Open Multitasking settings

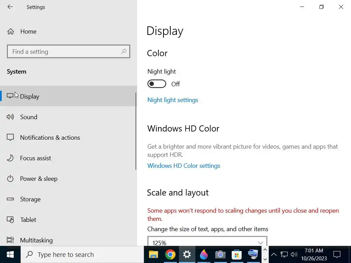coord(69,240)
